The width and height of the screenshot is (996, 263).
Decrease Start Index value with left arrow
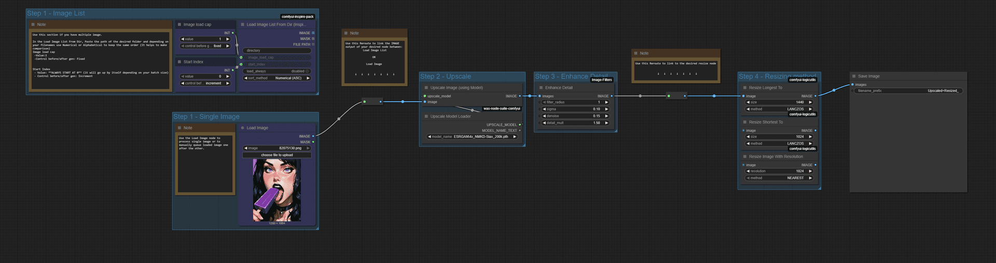coord(183,76)
